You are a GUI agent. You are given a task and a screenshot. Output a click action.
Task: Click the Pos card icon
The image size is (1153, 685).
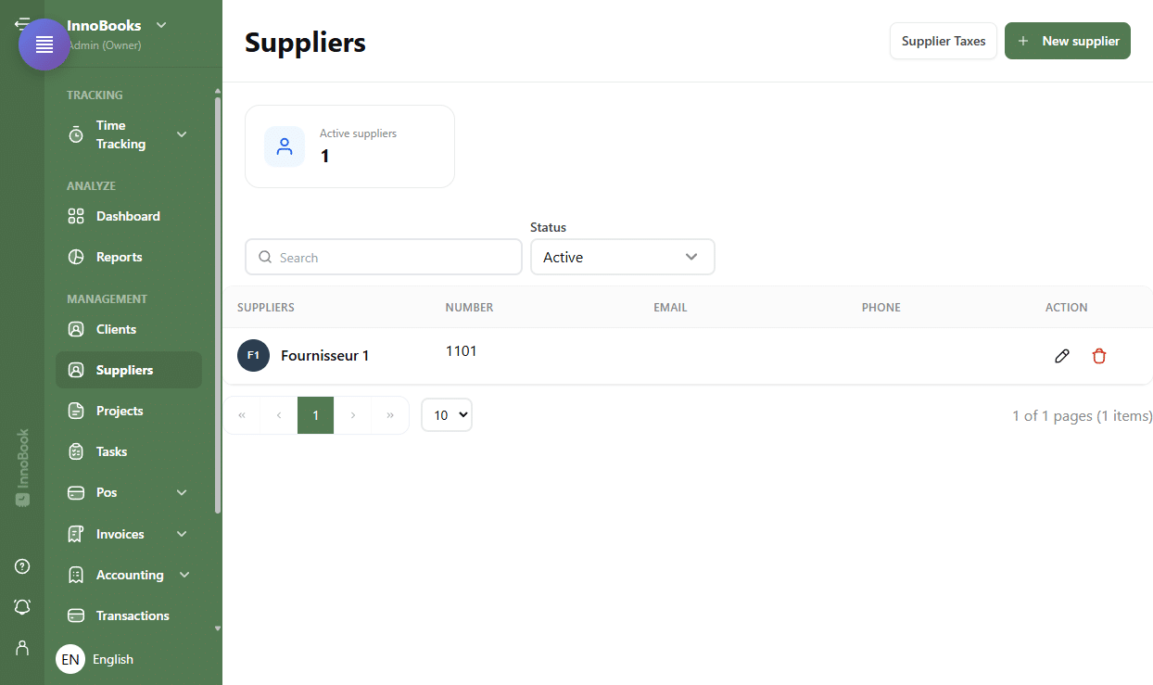coord(76,492)
